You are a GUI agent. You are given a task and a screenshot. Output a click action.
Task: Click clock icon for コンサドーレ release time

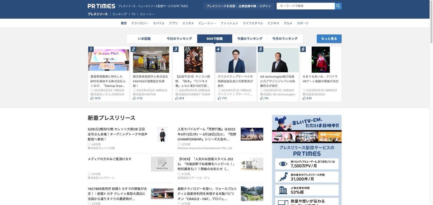pos(89,174)
